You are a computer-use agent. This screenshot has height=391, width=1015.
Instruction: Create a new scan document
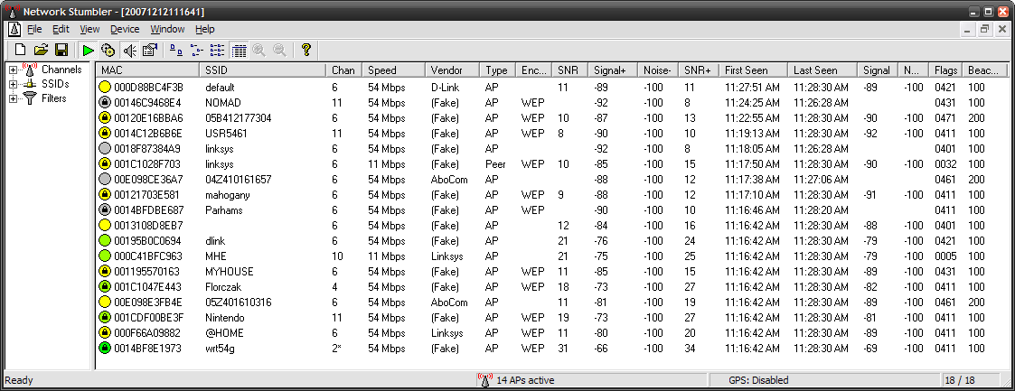21,50
